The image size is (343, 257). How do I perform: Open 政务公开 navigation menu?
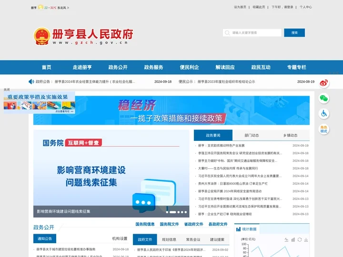(118, 67)
